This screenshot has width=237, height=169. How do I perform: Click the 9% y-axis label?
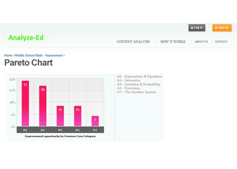point(13,115)
